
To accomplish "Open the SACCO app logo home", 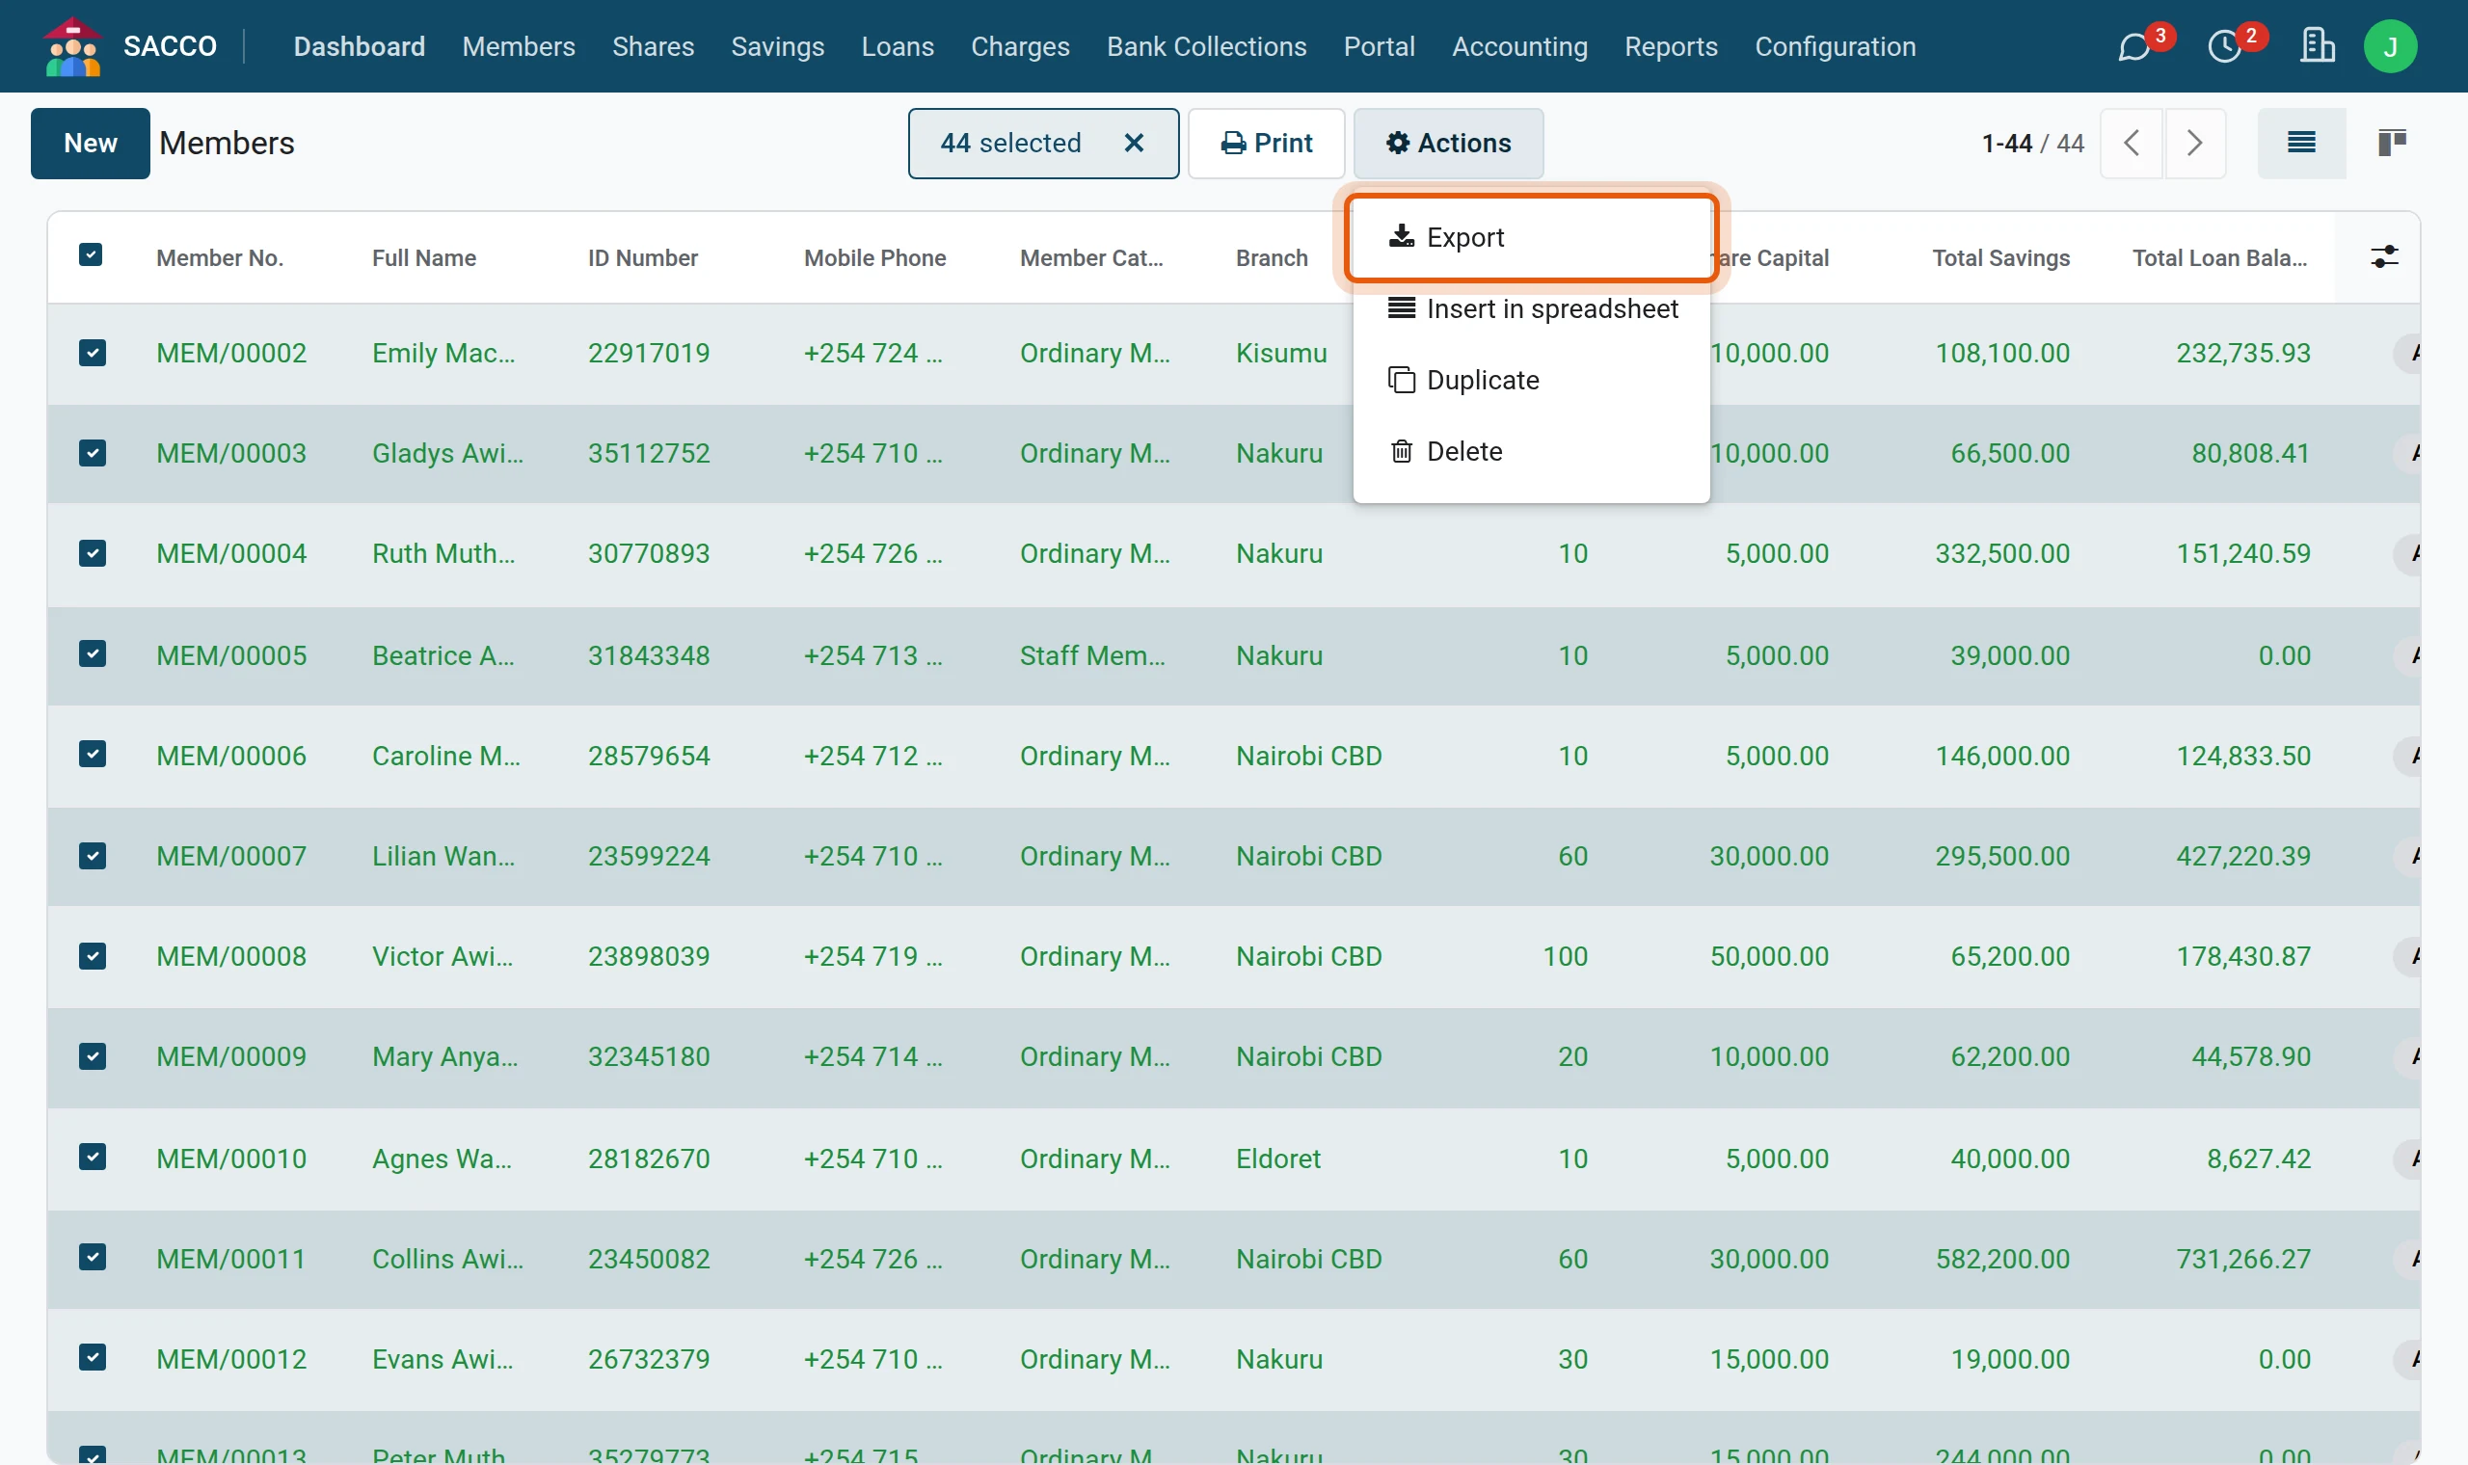I will tap(73, 46).
